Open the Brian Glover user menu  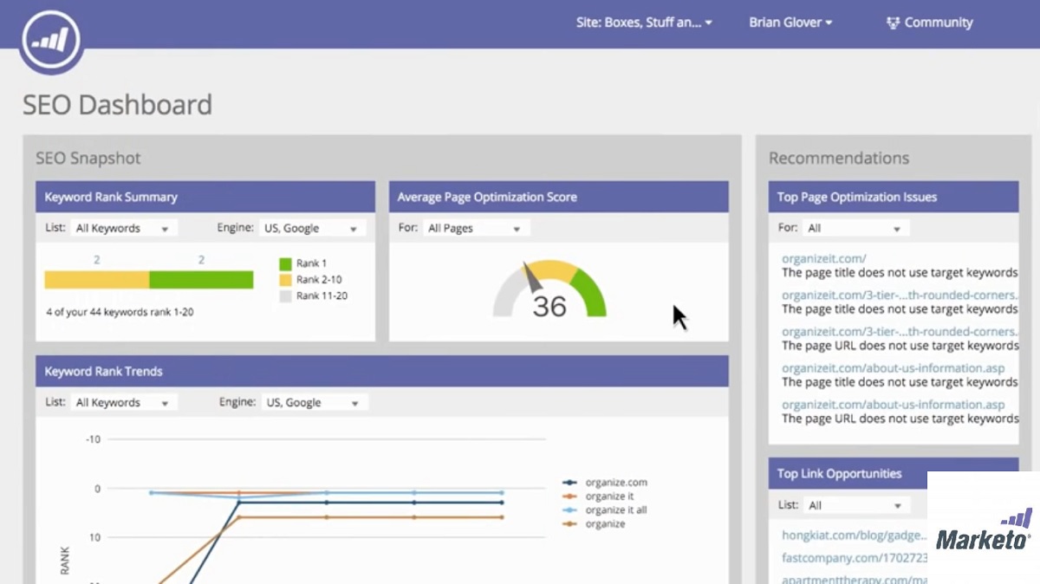tap(790, 23)
